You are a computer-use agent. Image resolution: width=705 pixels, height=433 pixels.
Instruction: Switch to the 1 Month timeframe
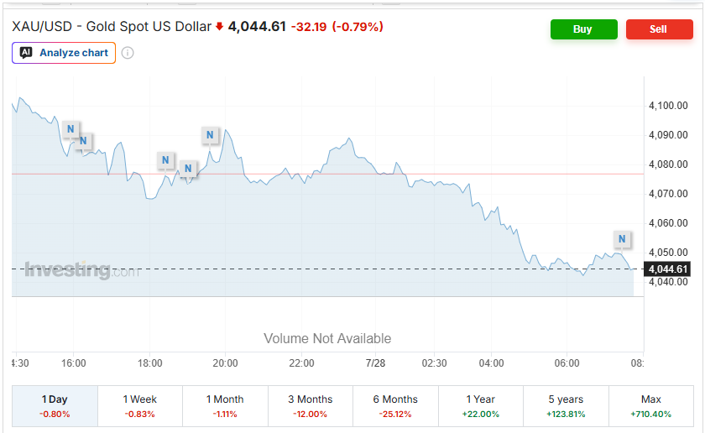click(x=225, y=405)
